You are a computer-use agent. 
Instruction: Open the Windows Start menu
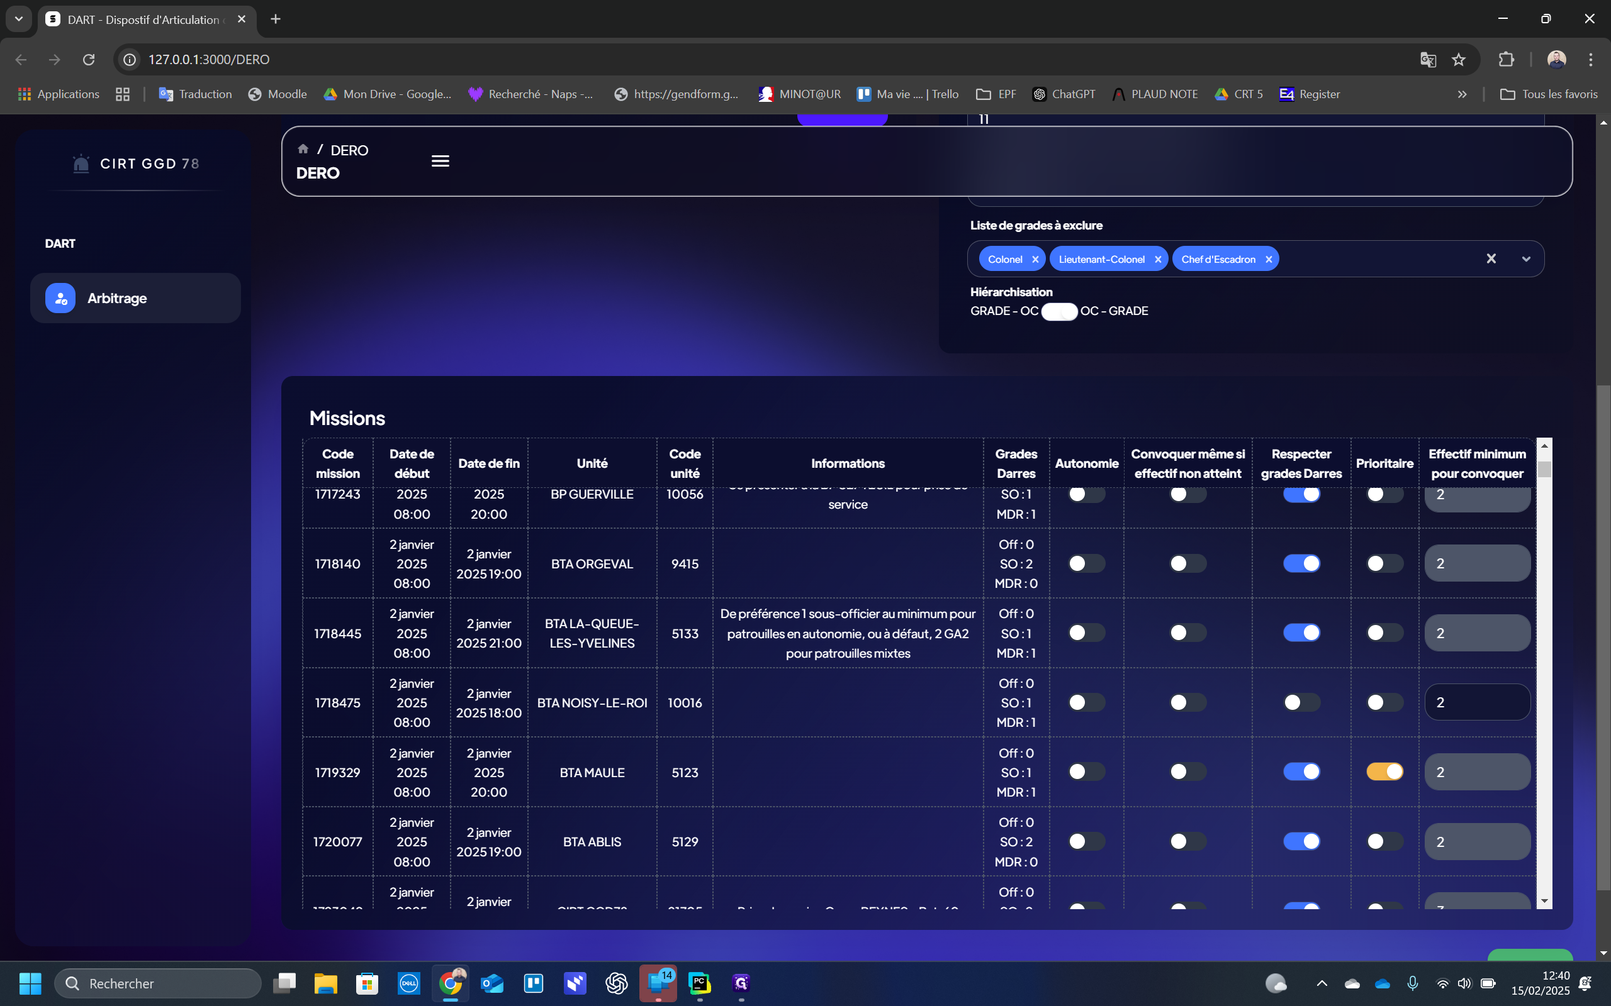tap(30, 983)
